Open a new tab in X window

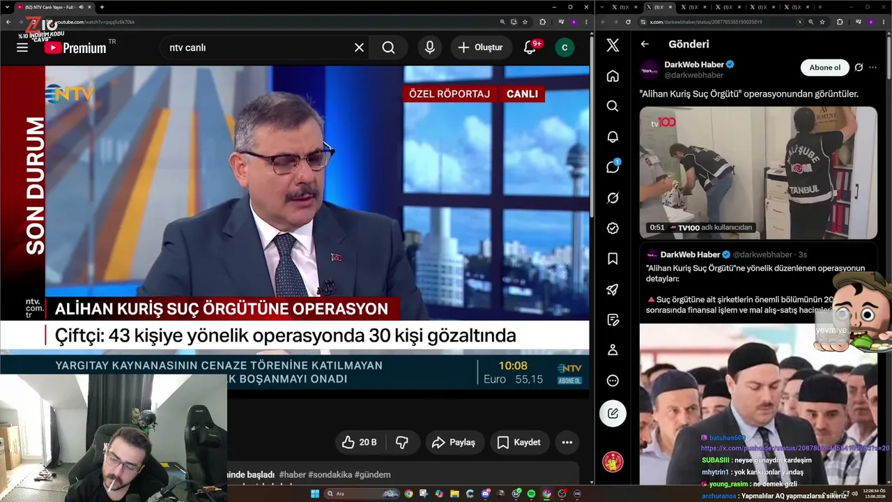820,7
